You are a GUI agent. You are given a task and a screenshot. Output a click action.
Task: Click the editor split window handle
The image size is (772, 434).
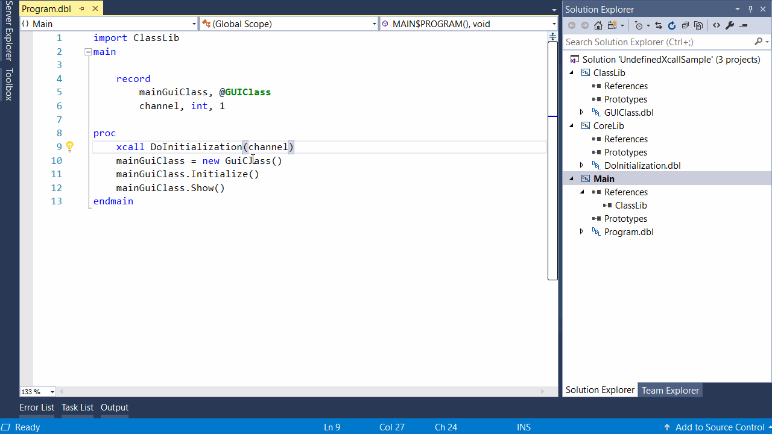pyautogui.click(x=552, y=36)
